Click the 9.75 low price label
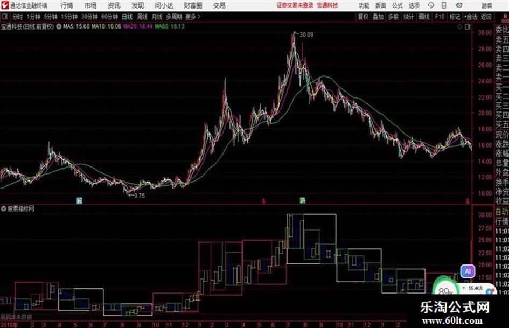 coord(140,196)
